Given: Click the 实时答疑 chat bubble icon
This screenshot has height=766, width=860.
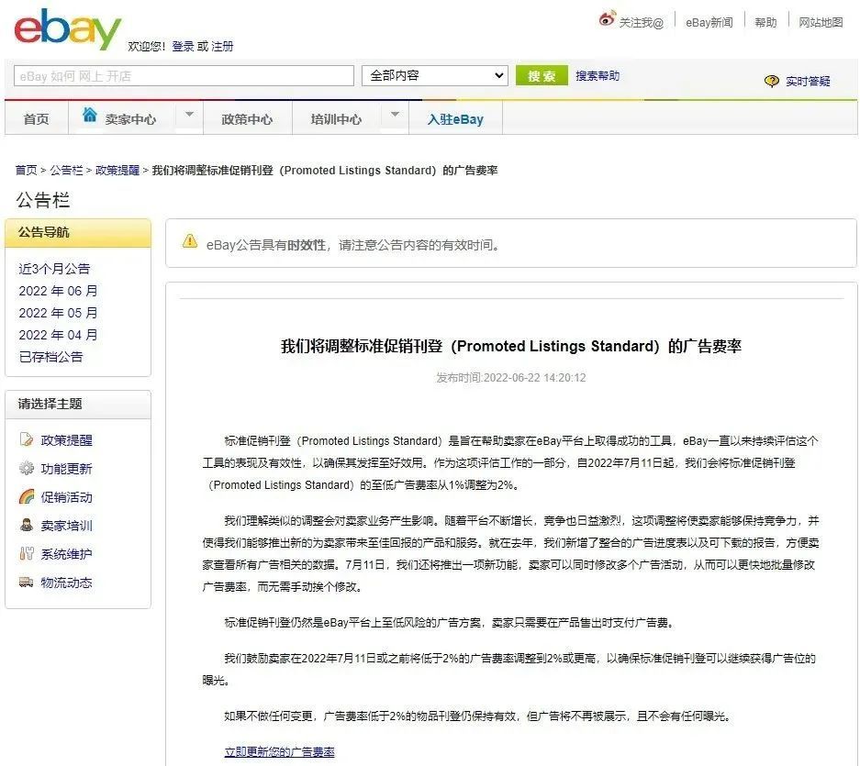Looking at the screenshot, I should pos(772,81).
